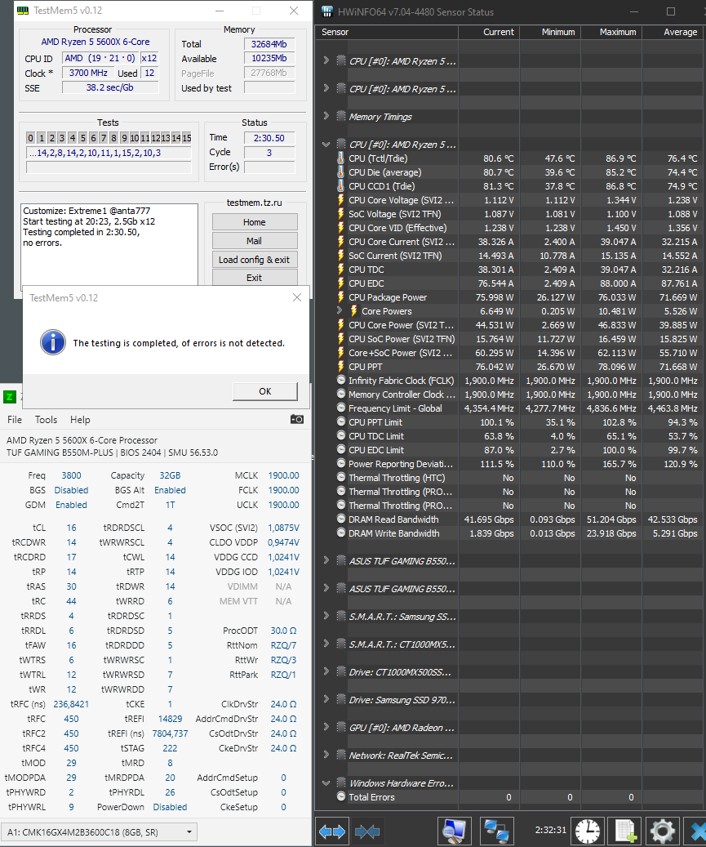Click the VSOC (SVI2) value 1,0875V
Viewport: 706px width, 847px height.
coord(283,528)
